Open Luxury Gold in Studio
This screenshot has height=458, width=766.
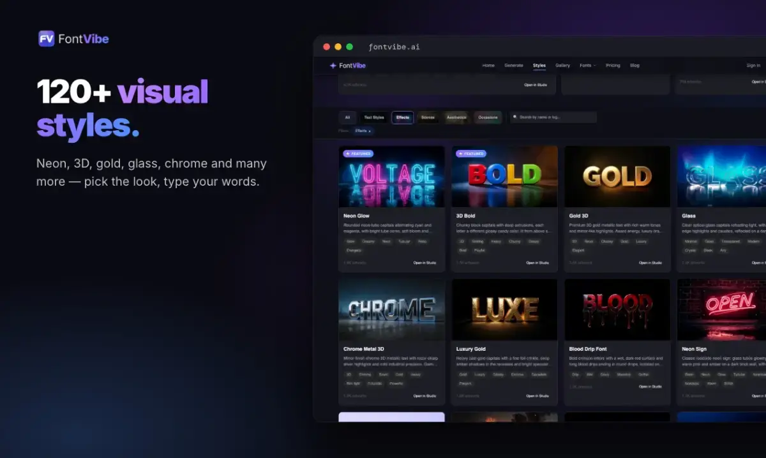tap(537, 395)
